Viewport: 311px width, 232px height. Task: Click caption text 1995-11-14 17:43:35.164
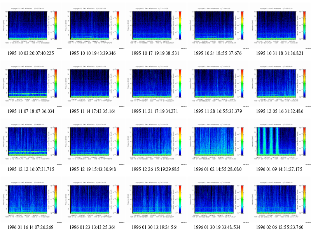(x=93, y=111)
